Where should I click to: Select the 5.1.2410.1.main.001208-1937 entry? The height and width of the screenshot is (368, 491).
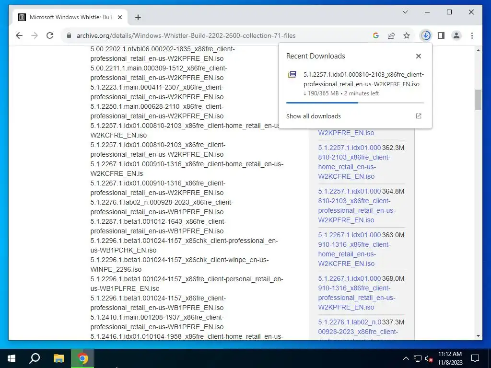coord(157,322)
